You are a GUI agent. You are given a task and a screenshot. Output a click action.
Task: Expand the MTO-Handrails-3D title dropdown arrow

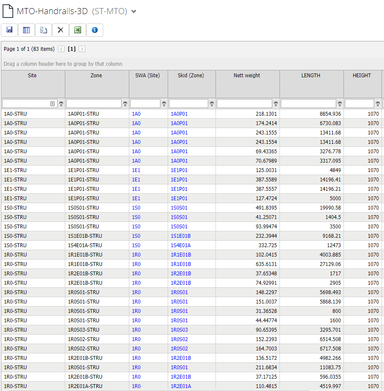pyautogui.click(x=134, y=12)
